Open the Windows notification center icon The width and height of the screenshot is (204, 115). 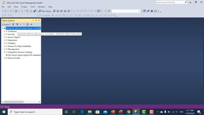tap(199, 112)
